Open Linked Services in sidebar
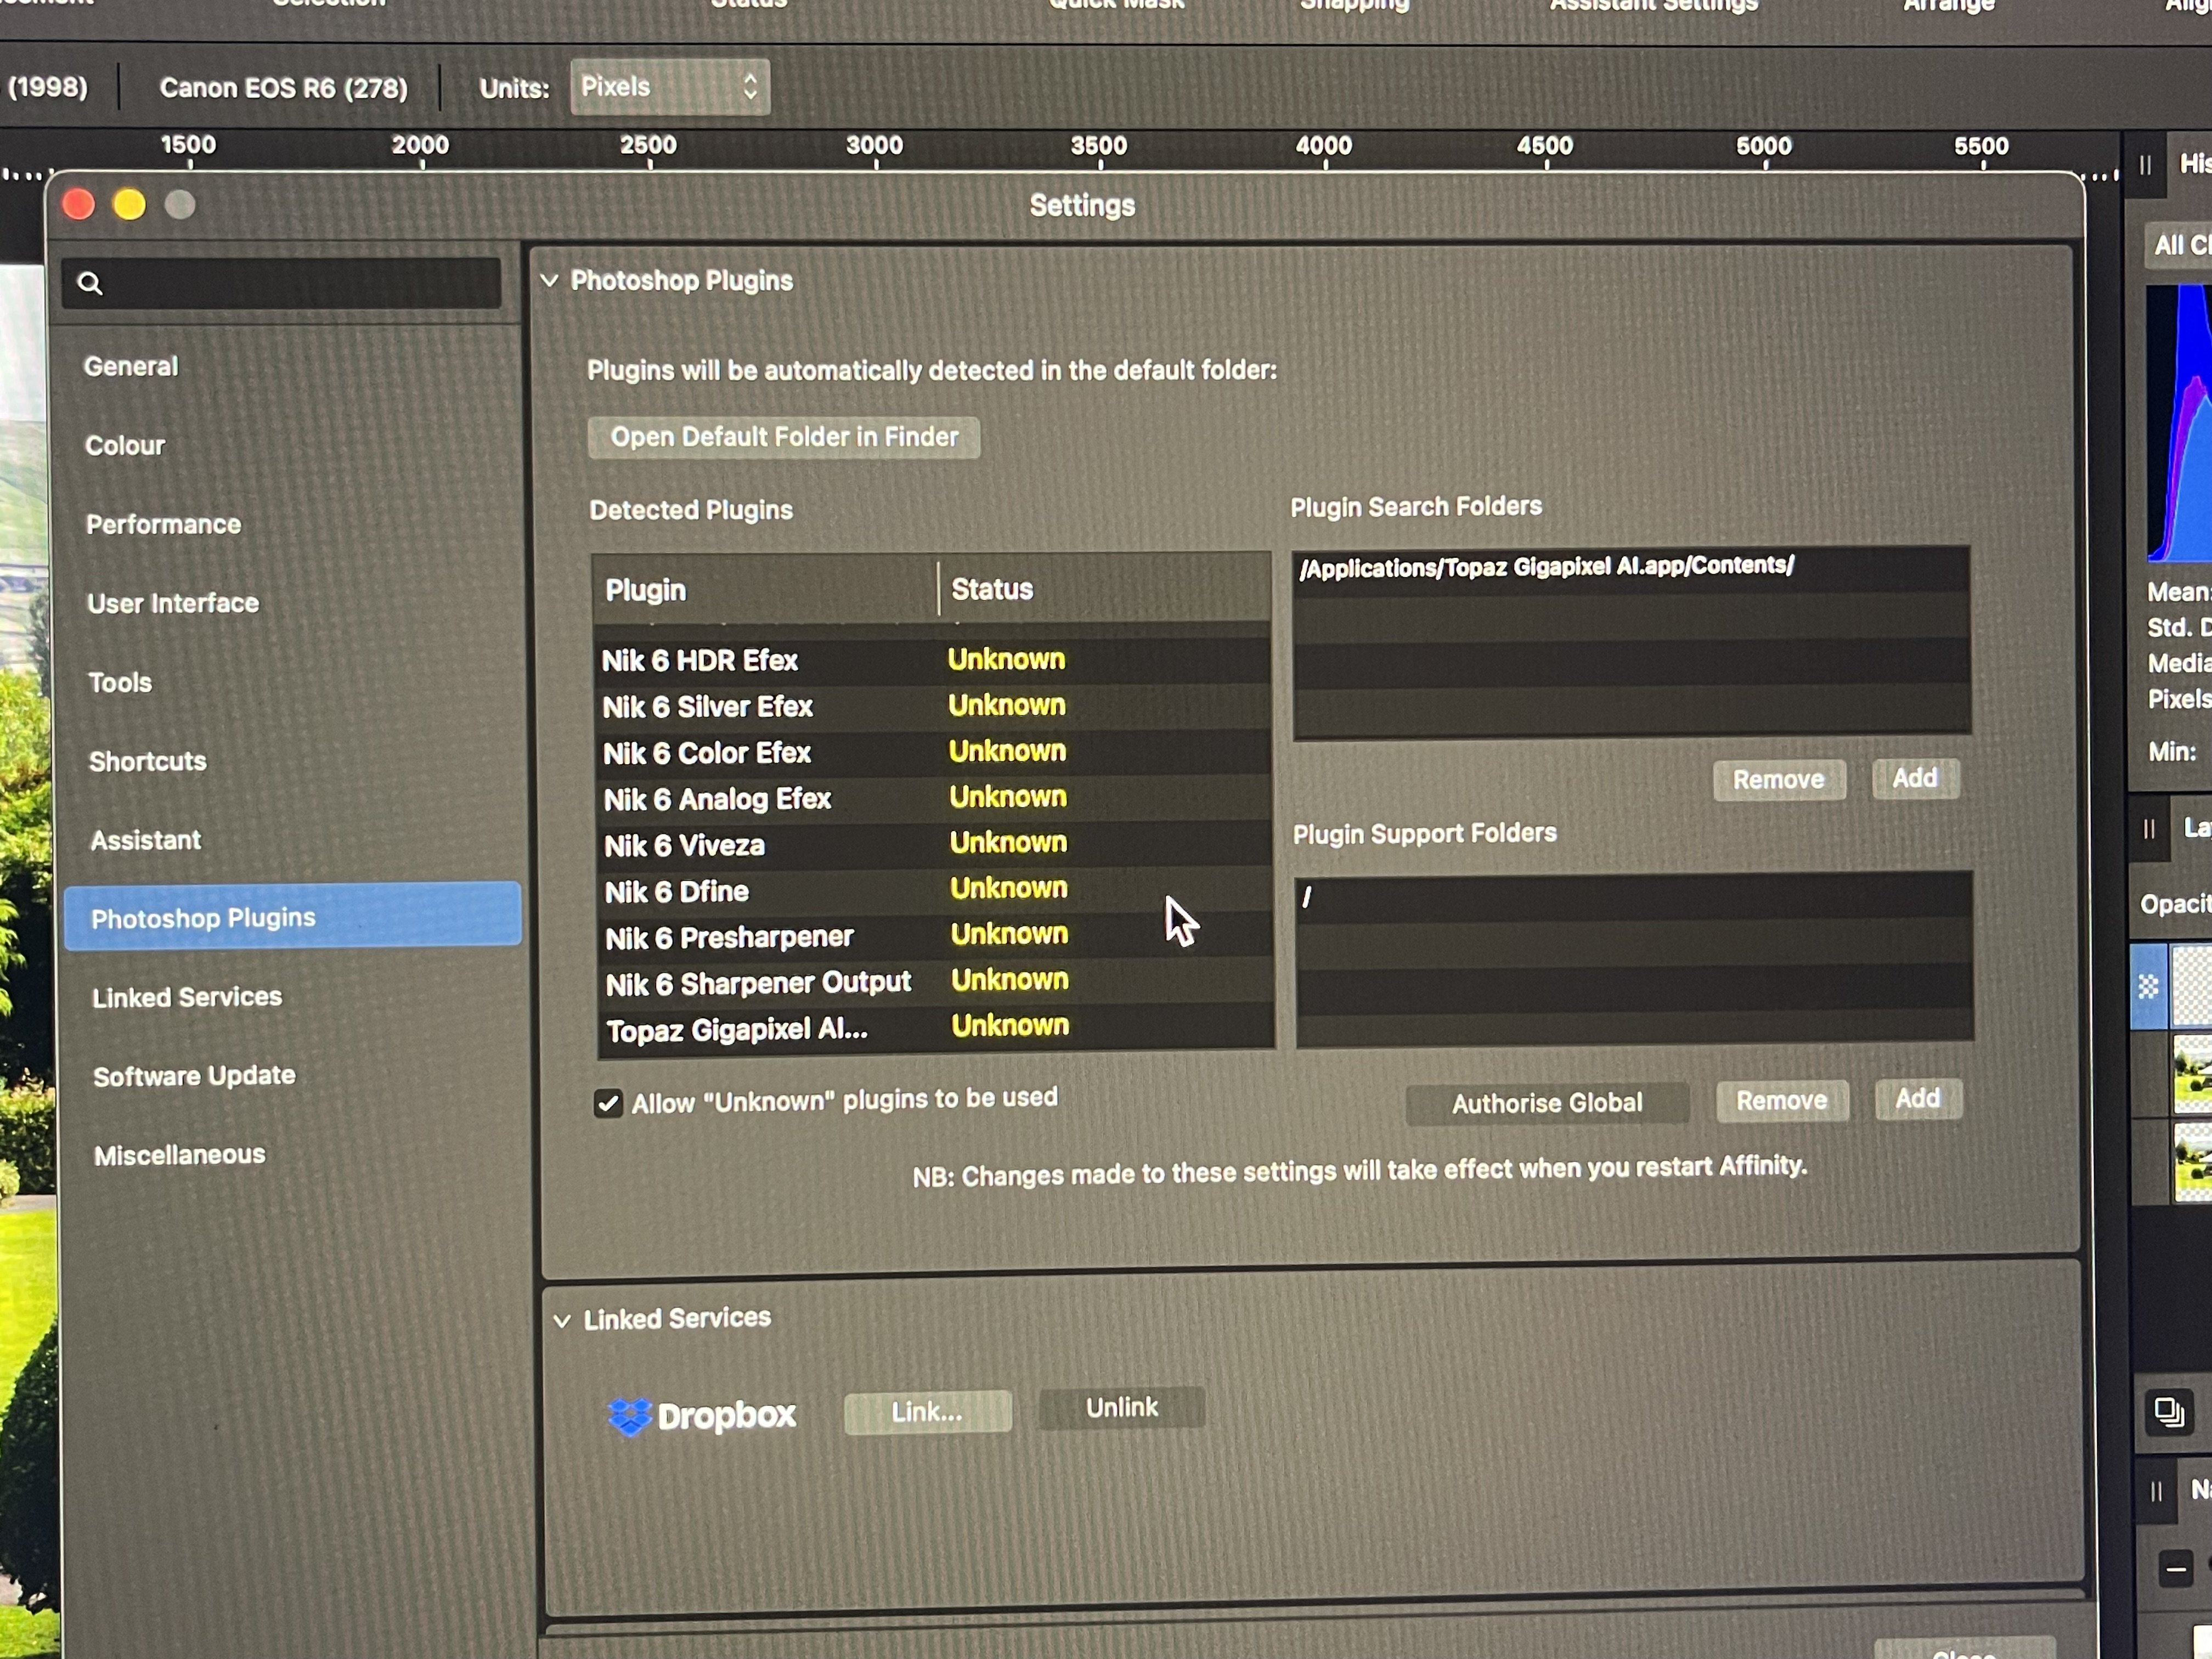This screenshot has width=2212, height=1659. [x=187, y=998]
